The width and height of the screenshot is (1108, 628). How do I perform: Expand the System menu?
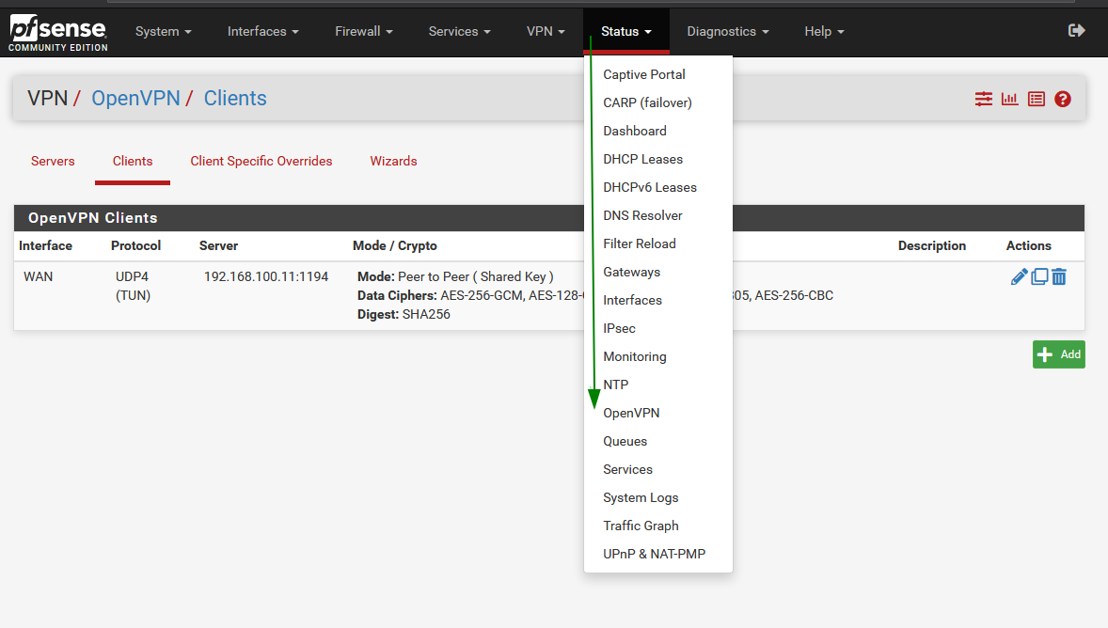click(x=164, y=31)
